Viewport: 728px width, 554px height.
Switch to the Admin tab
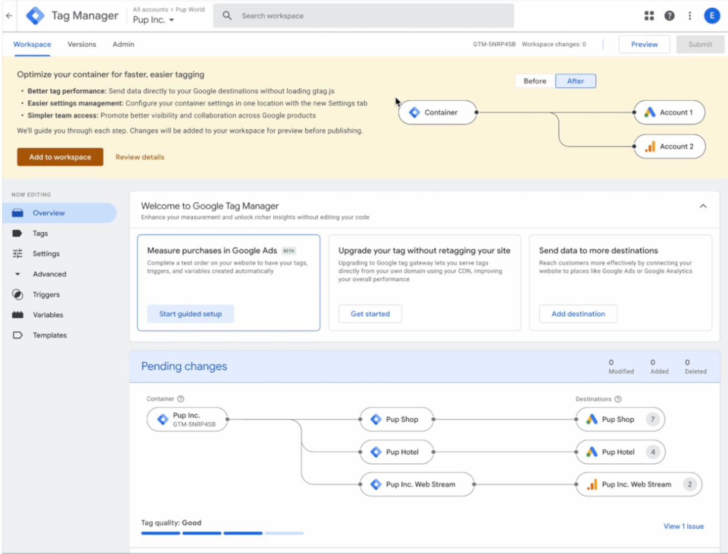coord(123,44)
